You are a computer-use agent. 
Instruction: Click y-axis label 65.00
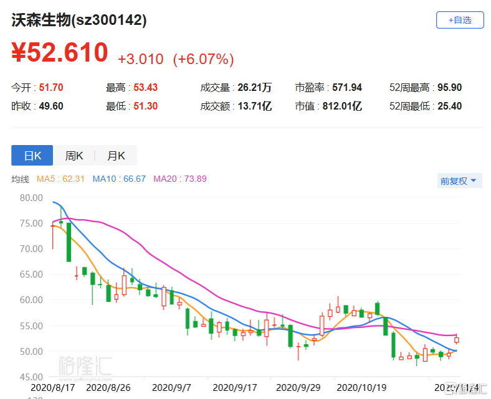(x=31, y=275)
